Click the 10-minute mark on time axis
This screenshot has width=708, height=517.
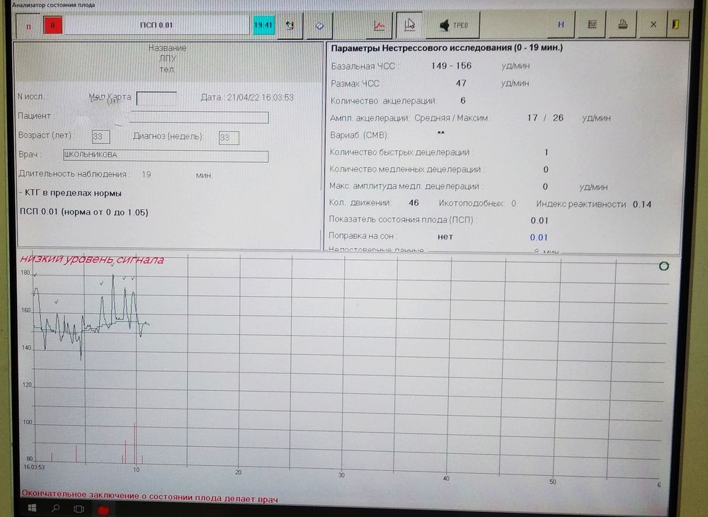[x=137, y=470]
